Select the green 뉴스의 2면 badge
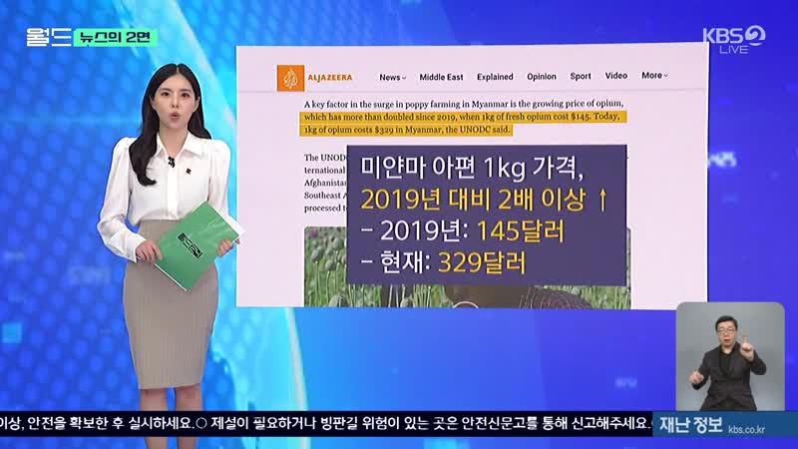The height and width of the screenshot is (449, 798). point(118,37)
